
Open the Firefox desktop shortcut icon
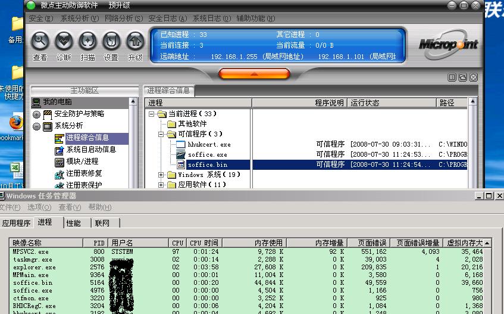pyautogui.click(x=15, y=122)
